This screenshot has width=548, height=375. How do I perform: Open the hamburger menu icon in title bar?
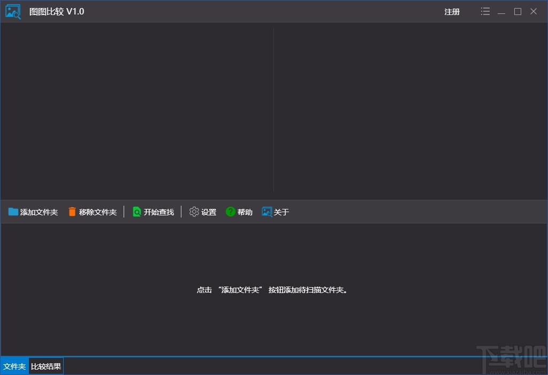pos(485,11)
